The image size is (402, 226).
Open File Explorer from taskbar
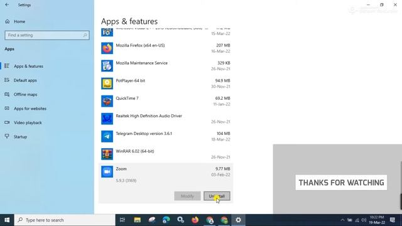click(138, 220)
